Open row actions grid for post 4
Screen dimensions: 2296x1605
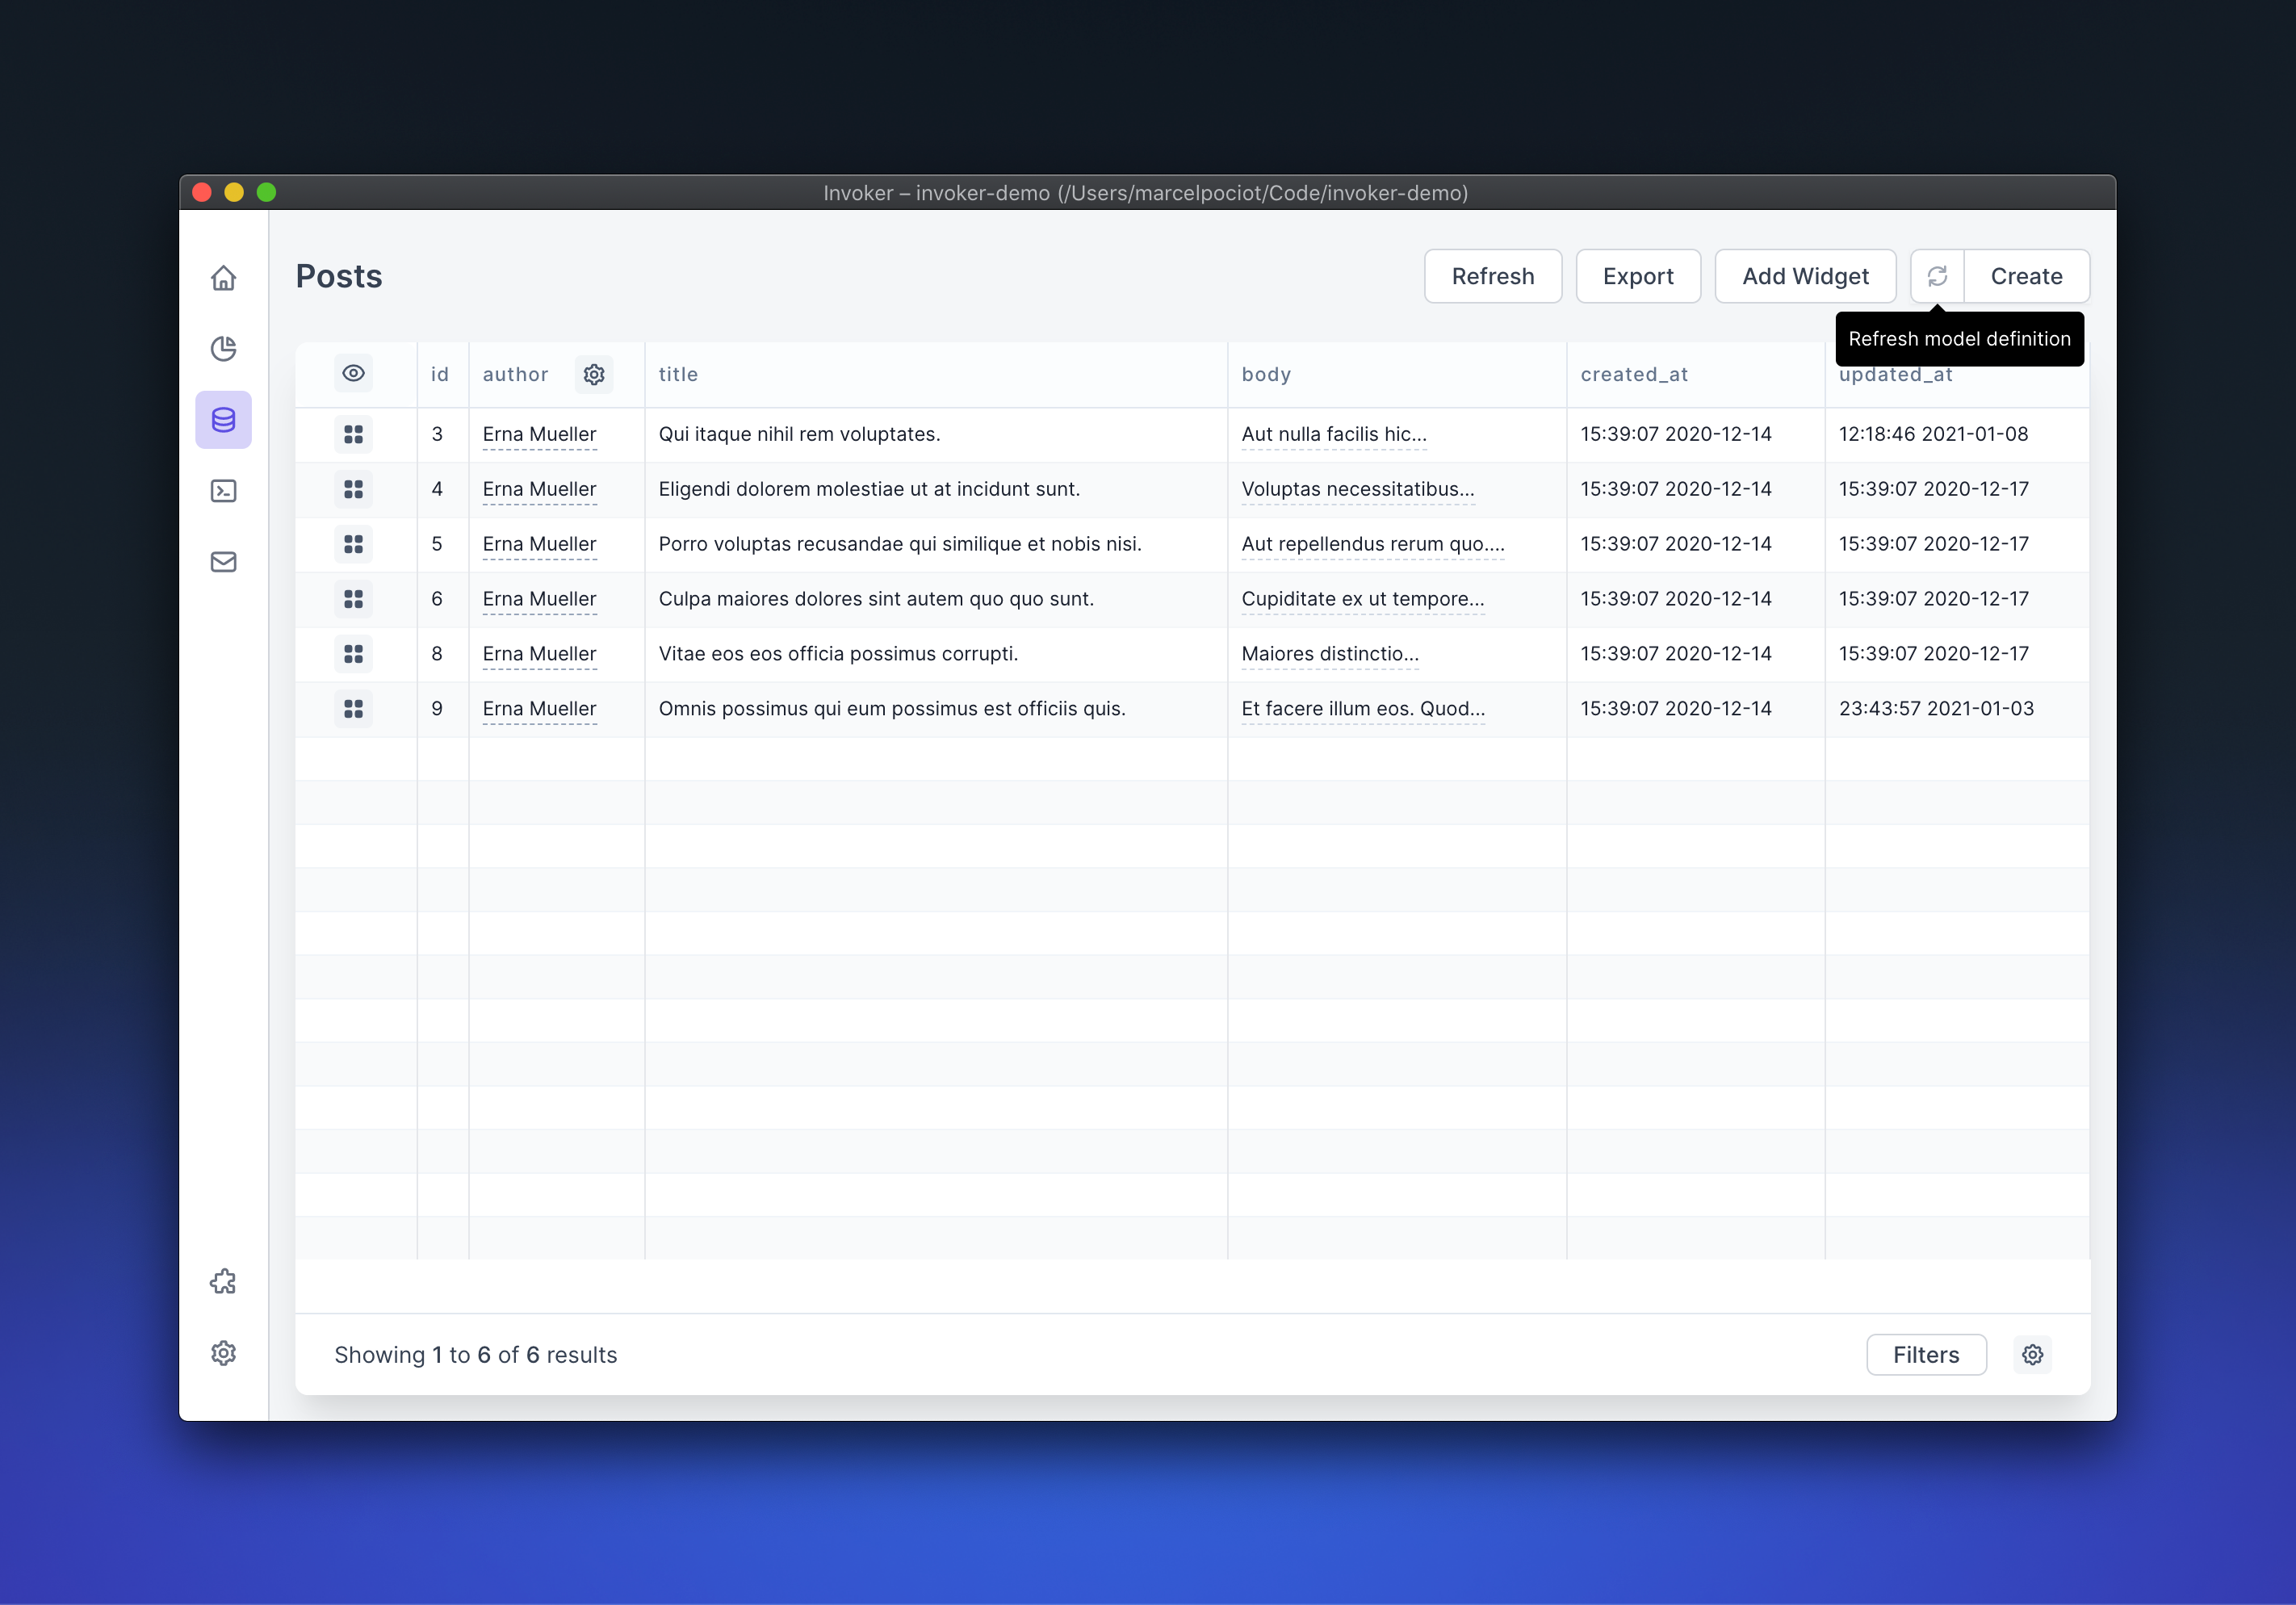(x=353, y=489)
